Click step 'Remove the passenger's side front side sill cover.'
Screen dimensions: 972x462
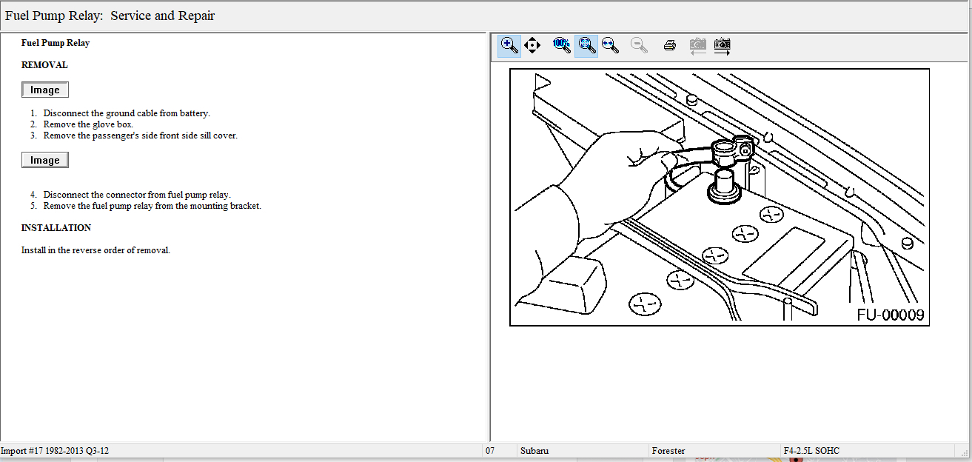(x=140, y=135)
